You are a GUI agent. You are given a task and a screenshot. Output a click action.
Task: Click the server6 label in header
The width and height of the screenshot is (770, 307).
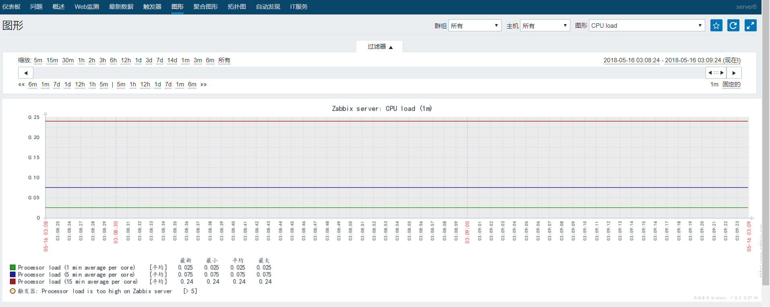coord(746,7)
